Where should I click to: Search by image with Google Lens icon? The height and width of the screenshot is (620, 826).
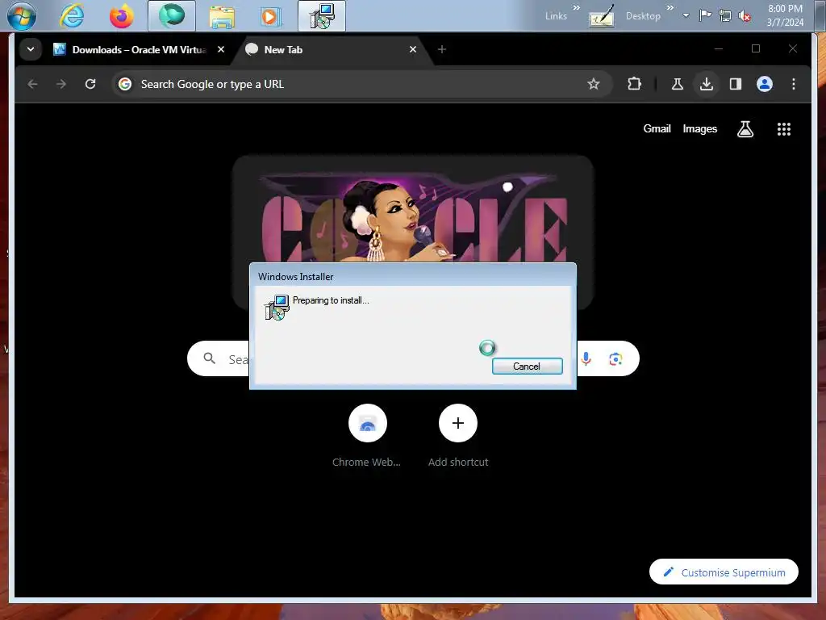point(615,359)
